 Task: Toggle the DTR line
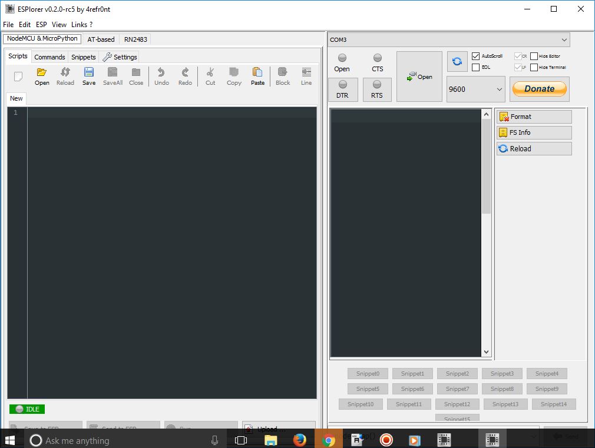(343, 89)
